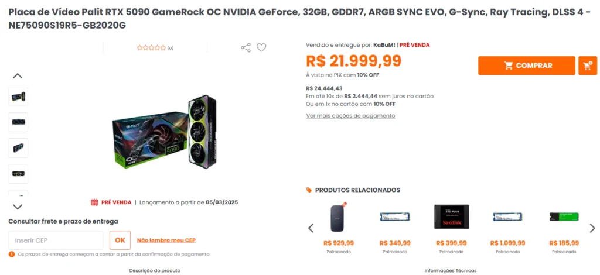Show next related products
The width and height of the screenshot is (600, 275).
click(x=592, y=228)
